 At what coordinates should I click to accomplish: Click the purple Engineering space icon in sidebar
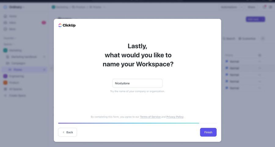pyautogui.click(x=5, y=76)
